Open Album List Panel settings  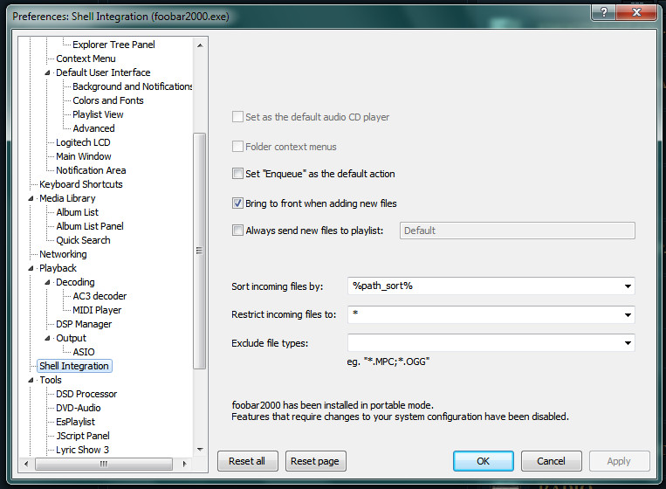90,226
